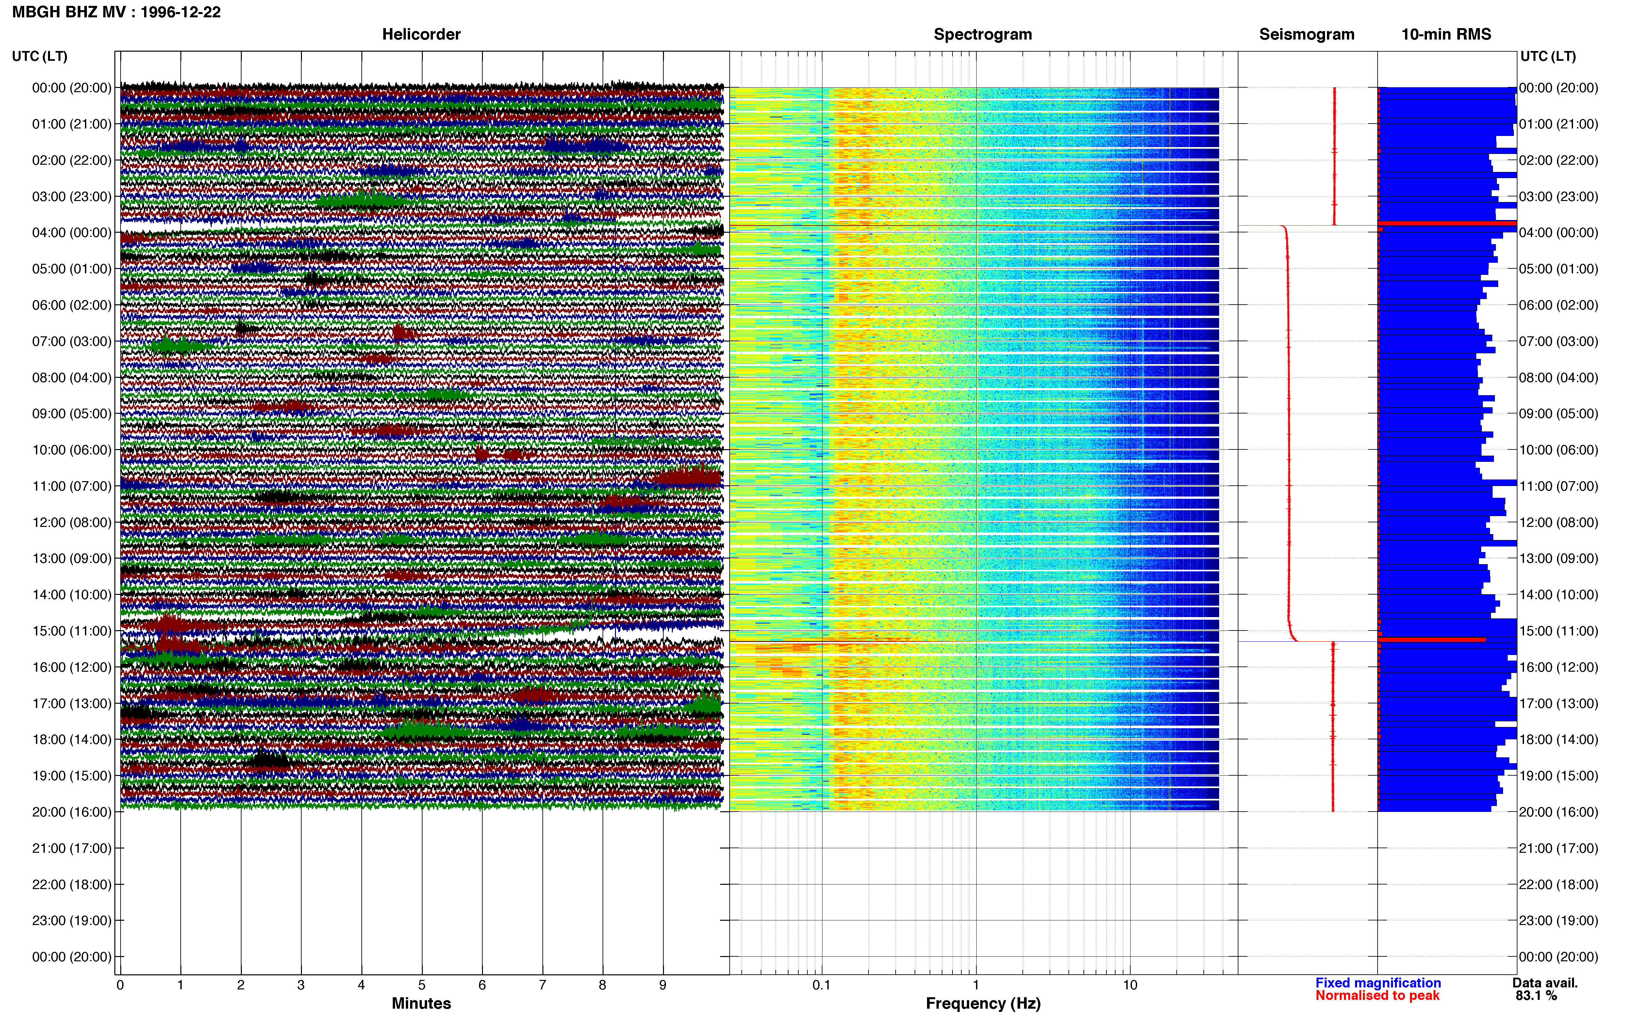Click the '10-min RMS' panel heading
This screenshot has width=1640, height=1026.
(1446, 34)
